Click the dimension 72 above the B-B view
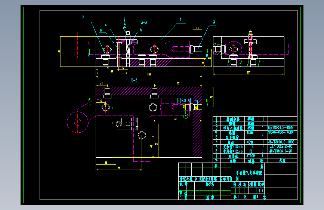This screenshot has width=324, height=210. click(x=178, y=83)
